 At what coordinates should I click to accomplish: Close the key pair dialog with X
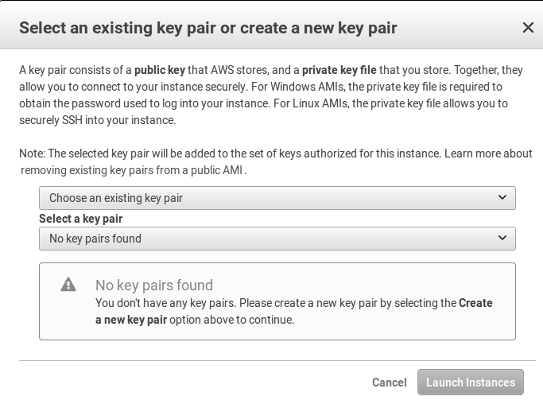coord(528,28)
